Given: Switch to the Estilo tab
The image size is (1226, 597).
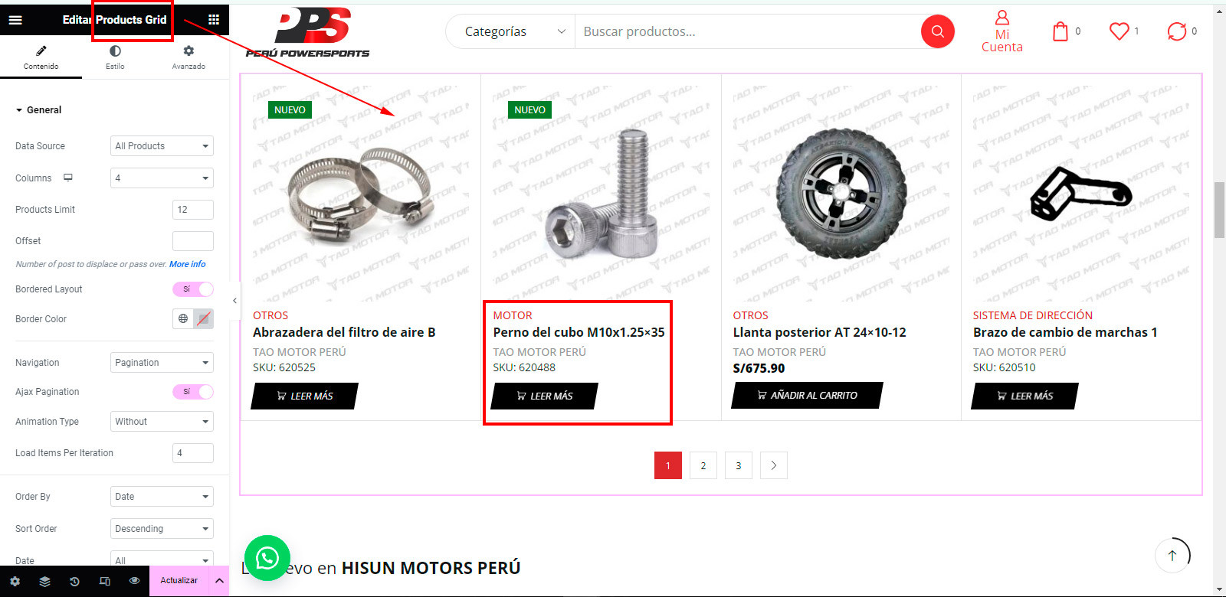Looking at the screenshot, I should click(x=115, y=57).
